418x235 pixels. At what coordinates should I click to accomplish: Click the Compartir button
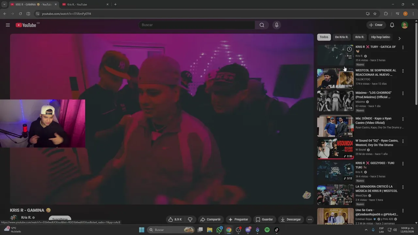(x=210, y=219)
